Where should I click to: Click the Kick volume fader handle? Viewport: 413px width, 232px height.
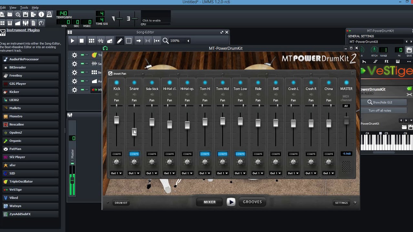pyautogui.click(x=116, y=120)
